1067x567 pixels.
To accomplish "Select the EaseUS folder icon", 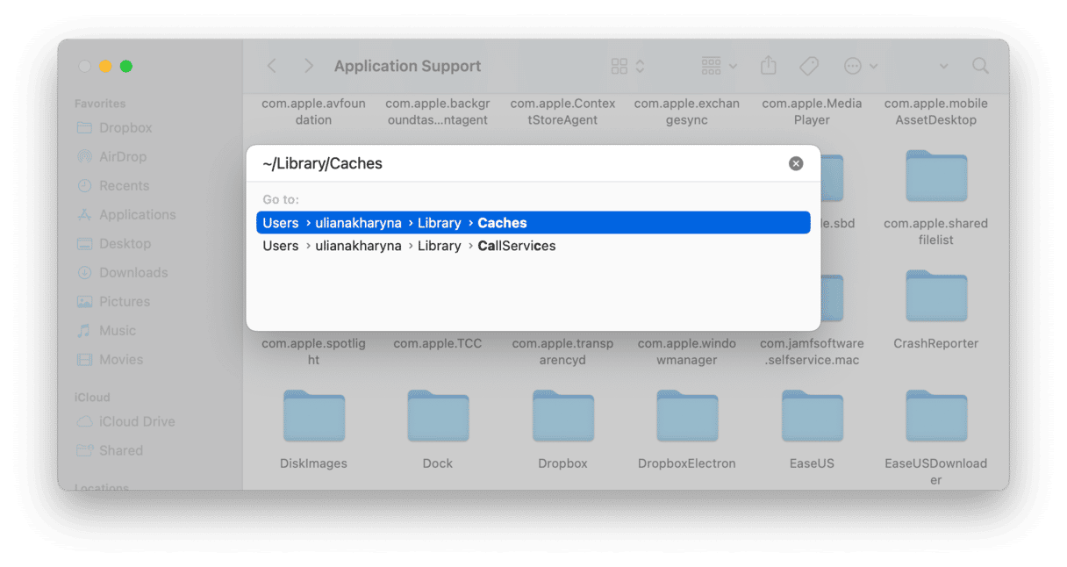I will coord(812,416).
